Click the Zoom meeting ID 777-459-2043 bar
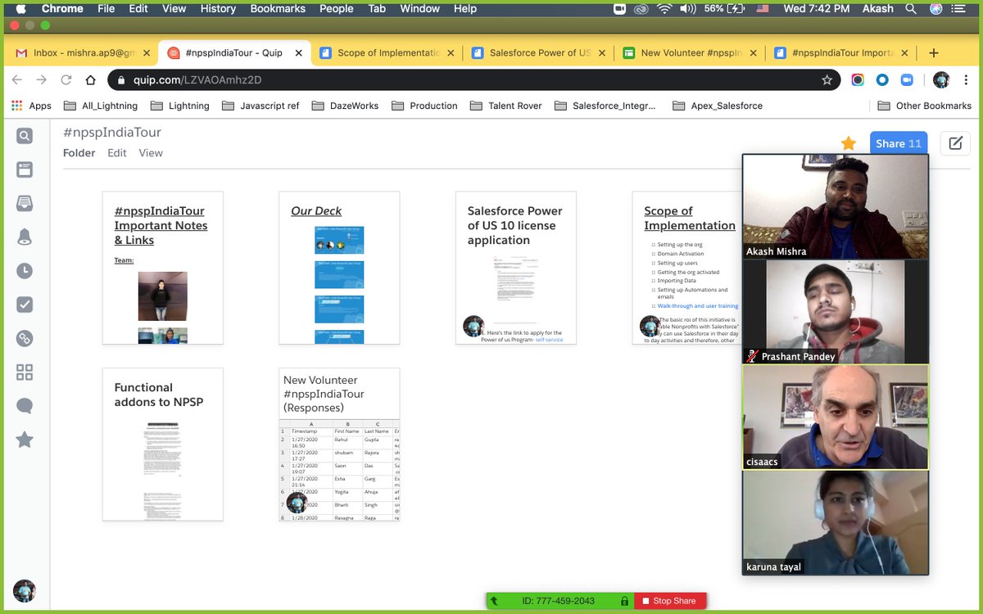The width and height of the screenshot is (983, 614). pos(559,601)
